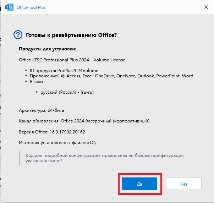Click the русский (Россия) [ru-ru] language entry
This screenshot has width=214, height=203.
67,92
